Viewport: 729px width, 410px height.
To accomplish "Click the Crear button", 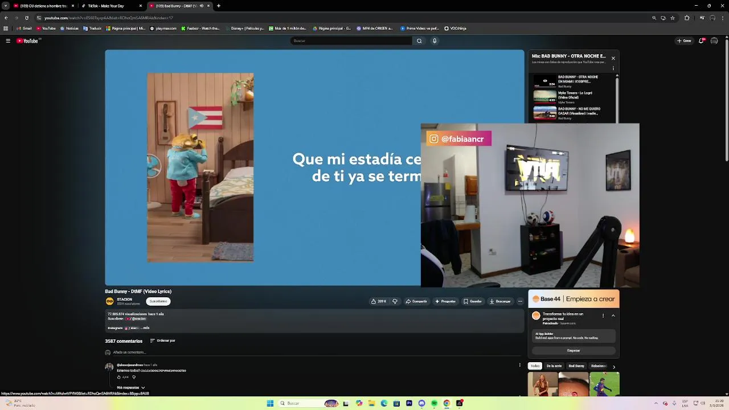I will click(x=684, y=40).
